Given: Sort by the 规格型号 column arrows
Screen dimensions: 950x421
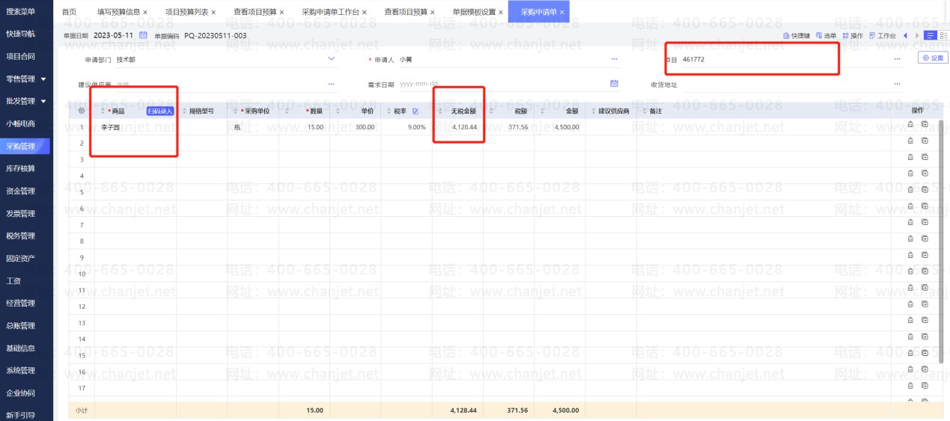Looking at the screenshot, I should (x=184, y=111).
